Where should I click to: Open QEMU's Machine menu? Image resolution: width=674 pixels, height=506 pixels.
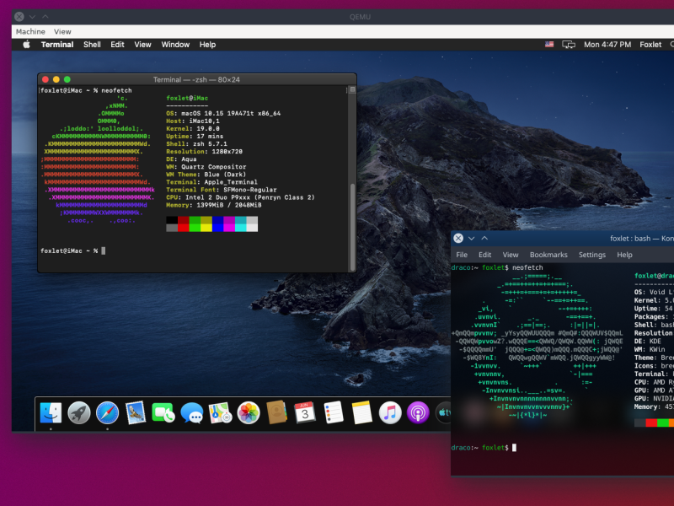(x=30, y=31)
